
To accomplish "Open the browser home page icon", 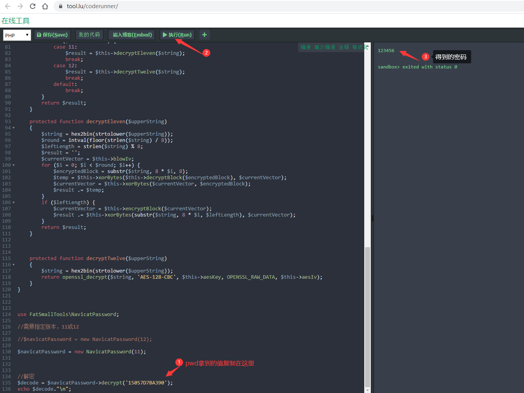I will 45,6.
